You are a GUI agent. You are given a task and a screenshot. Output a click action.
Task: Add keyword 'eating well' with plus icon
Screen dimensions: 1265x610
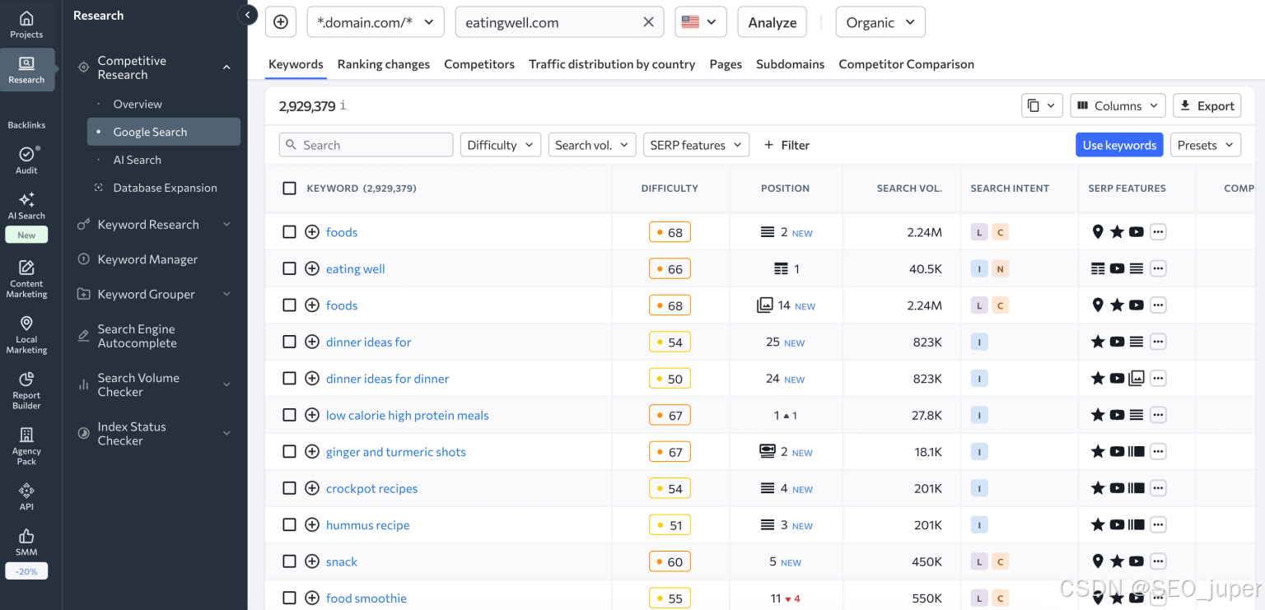point(312,268)
